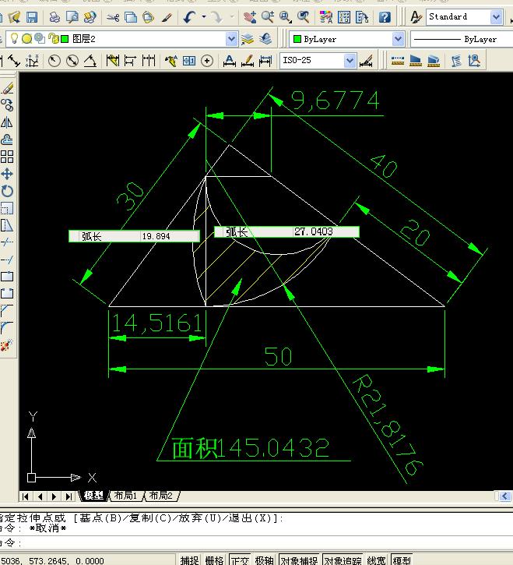The image size is (513, 565).
Task: Toggle the 对象捕捉 object snap button
Action: (x=299, y=560)
